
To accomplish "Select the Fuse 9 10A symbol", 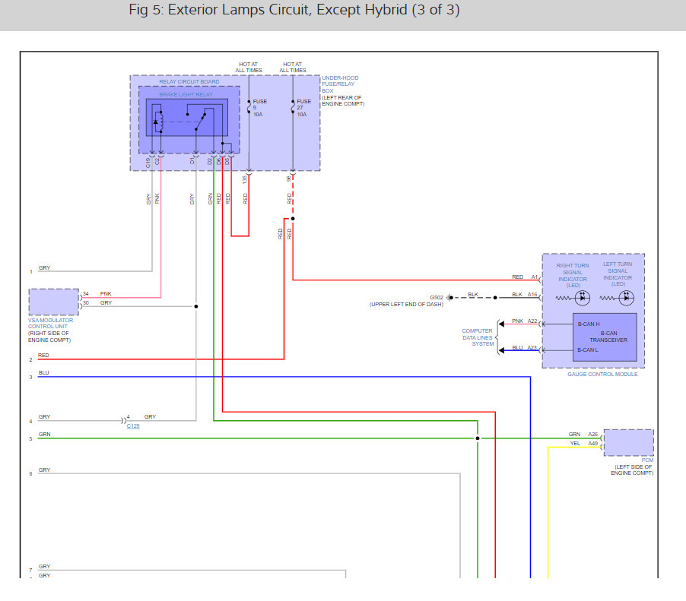I will [249, 107].
